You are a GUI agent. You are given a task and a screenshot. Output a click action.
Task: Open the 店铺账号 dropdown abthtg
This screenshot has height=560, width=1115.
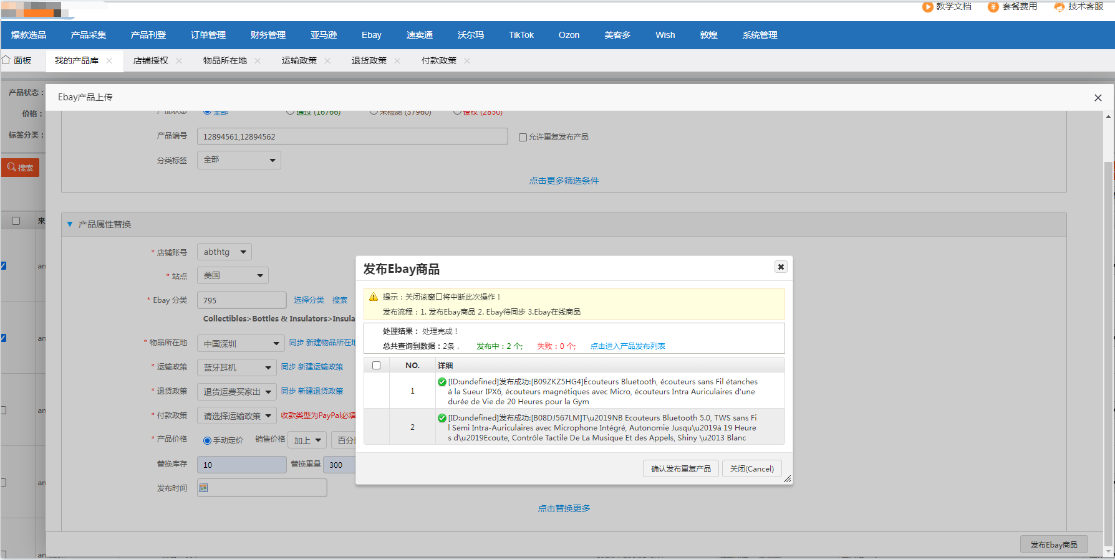click(x=224, y=252)
